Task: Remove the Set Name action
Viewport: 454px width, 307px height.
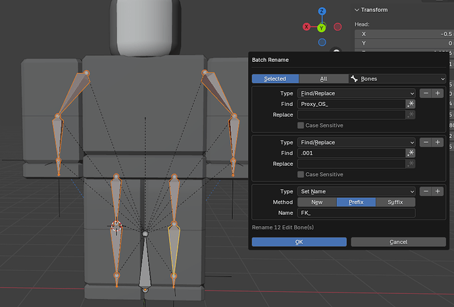Action: pos(426,191)
